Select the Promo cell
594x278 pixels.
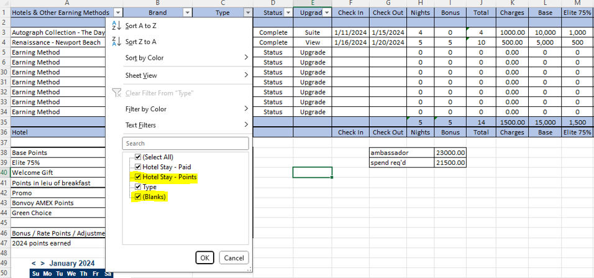coord(58,193)
